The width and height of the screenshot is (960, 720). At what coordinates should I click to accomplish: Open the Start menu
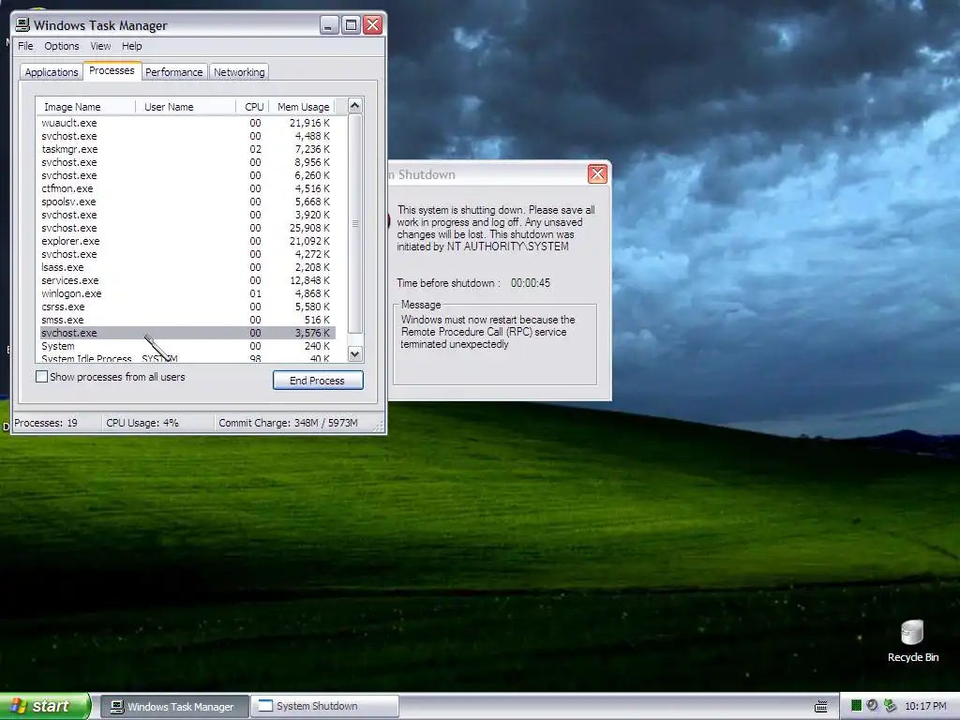pyautogui.click(x=44, y=706)
